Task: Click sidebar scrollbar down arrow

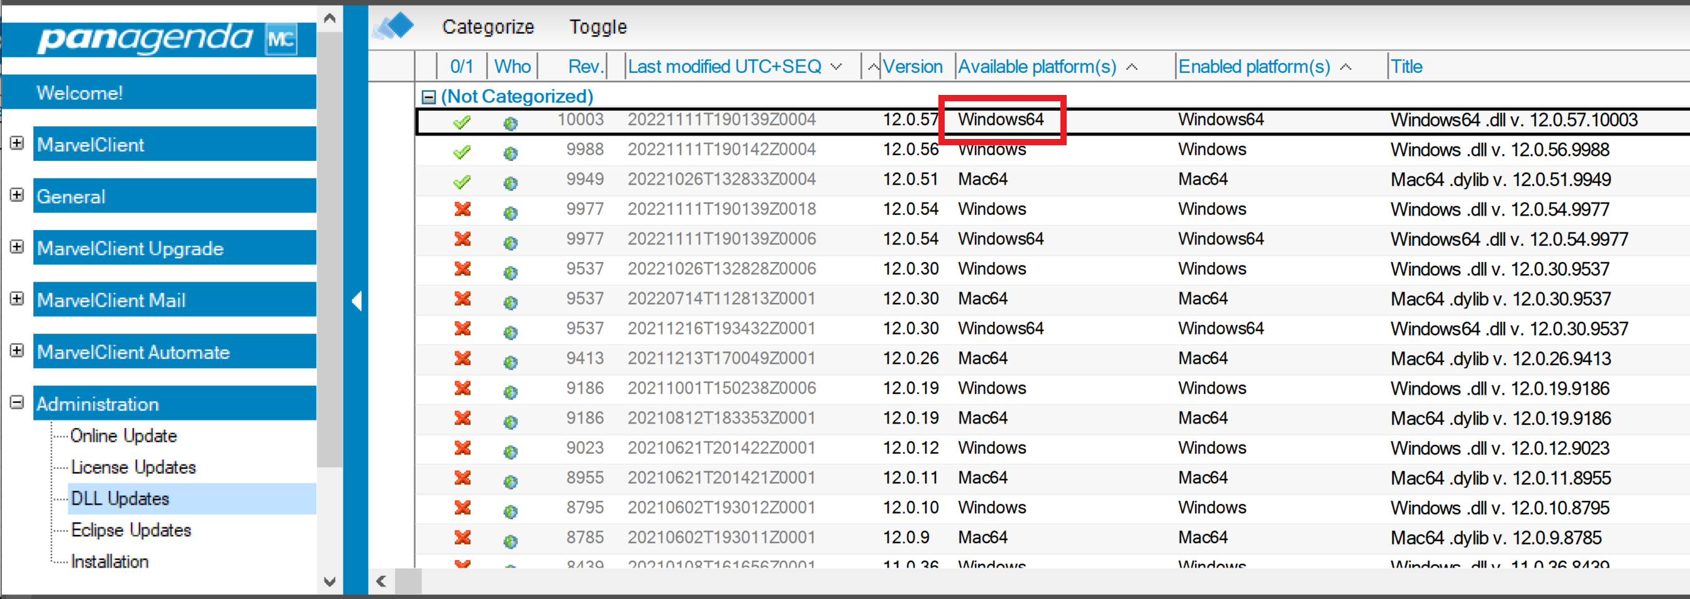Action: [330, 581]
